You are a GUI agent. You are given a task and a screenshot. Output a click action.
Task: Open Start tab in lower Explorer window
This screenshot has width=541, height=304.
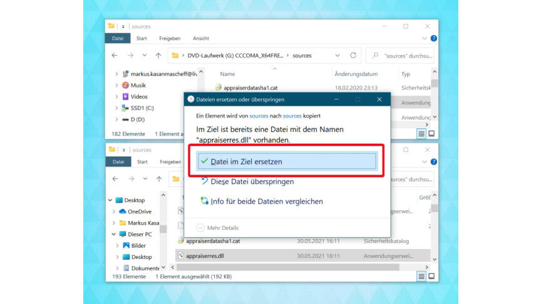(x=142, y=161)
